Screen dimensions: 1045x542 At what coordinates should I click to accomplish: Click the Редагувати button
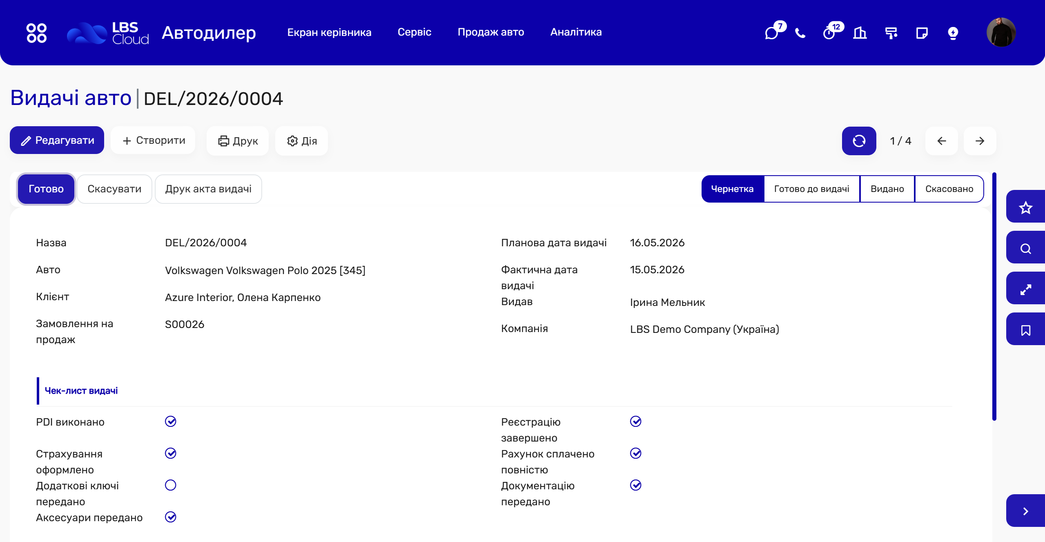click(57, 140)
